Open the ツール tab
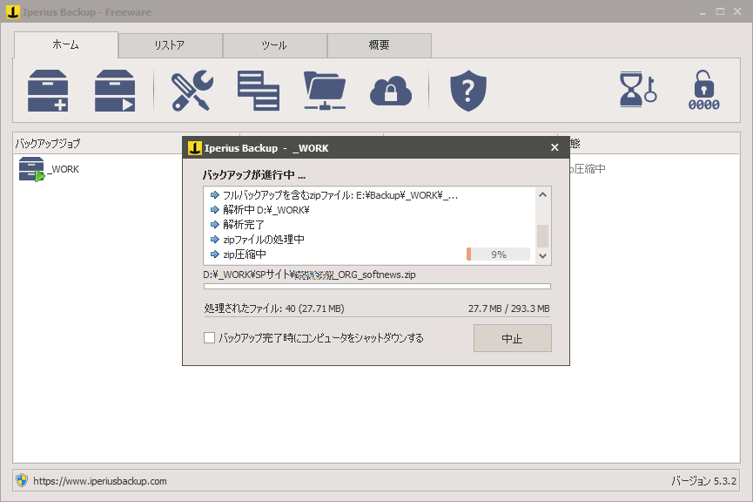 (x=275, y=45)
